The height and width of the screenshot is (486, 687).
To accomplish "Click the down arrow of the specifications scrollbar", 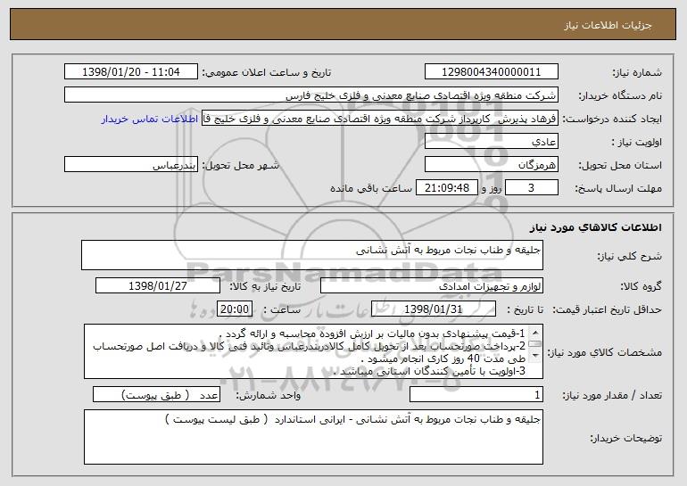I will (535, 356).
